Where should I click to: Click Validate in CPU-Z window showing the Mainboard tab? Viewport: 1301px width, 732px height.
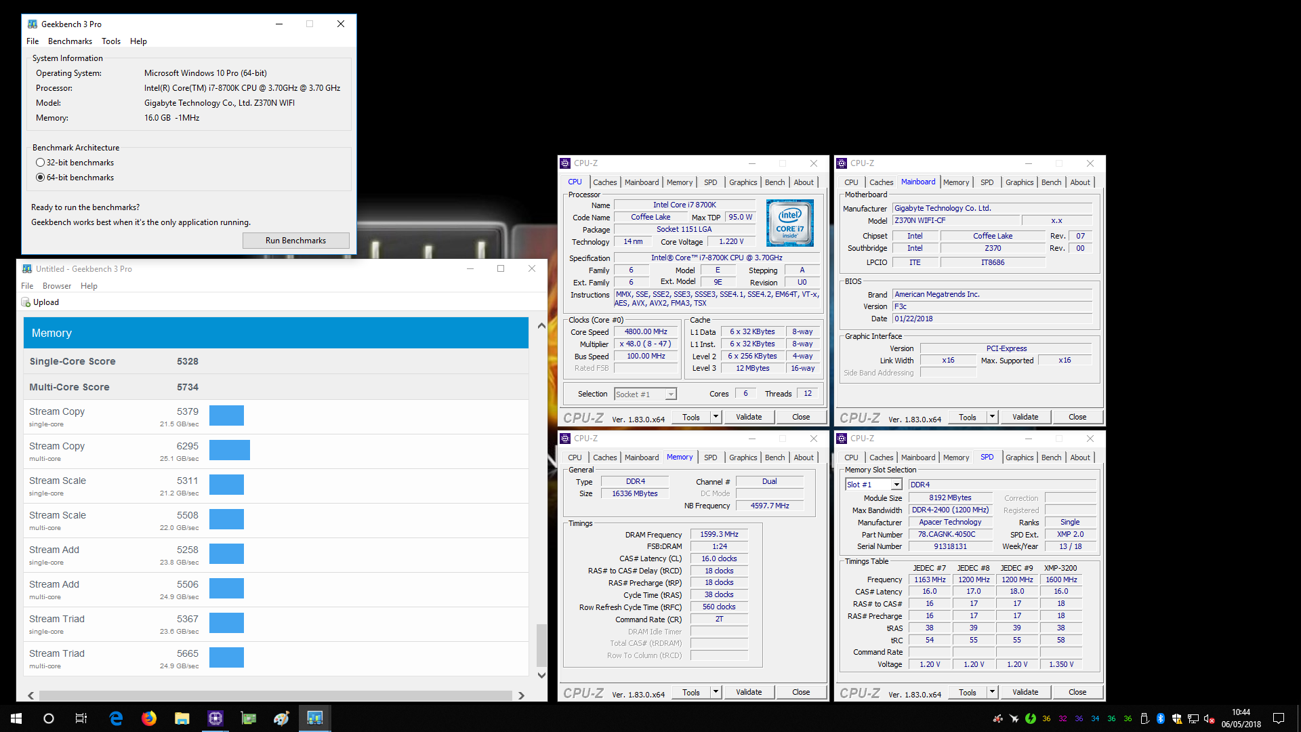pos(1025,417)
